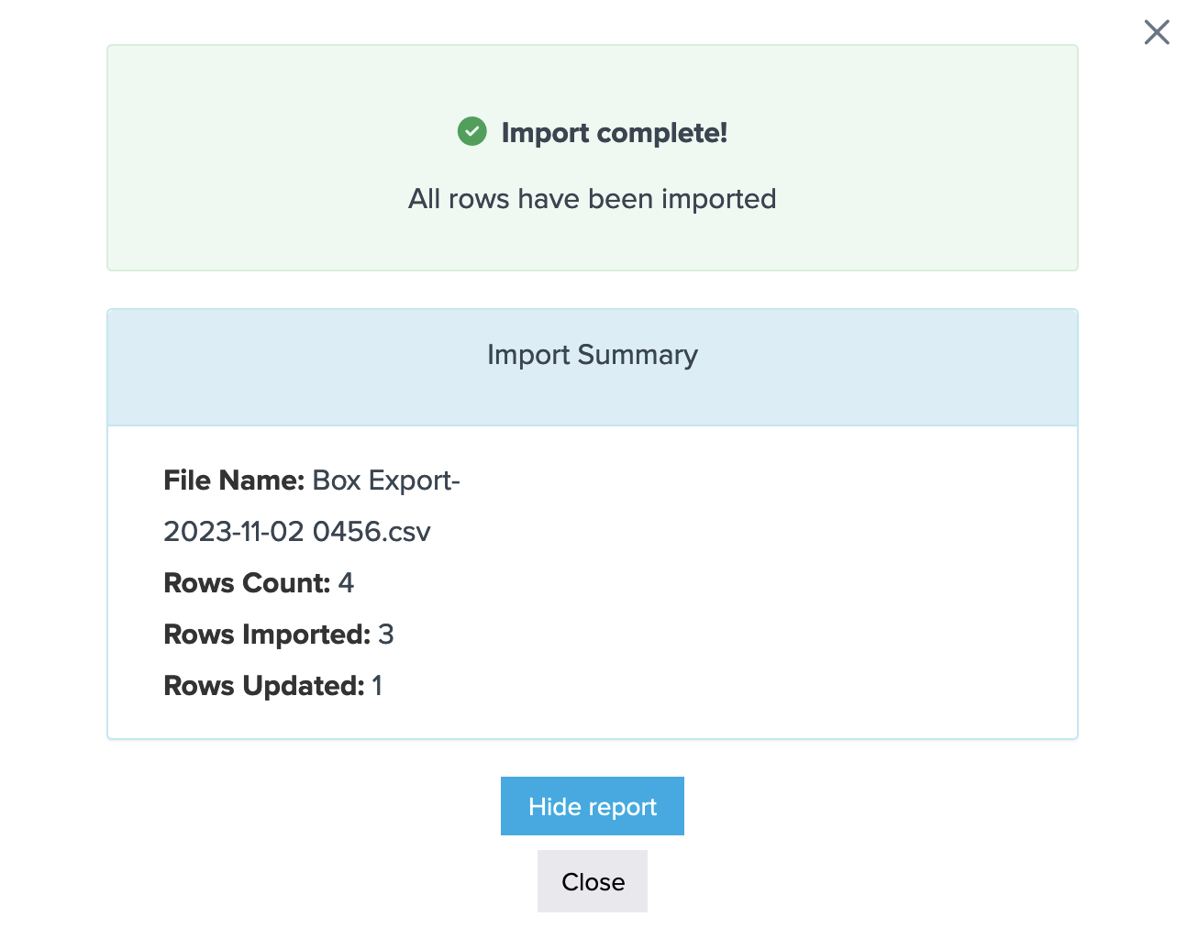This screenshot has width=1187, height=950.
Task: Click the word 'complete!' in the heading
Action: point(661,133)
